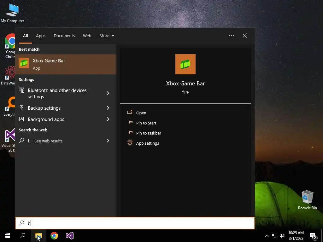This screenshot has width=323, height=242.
Task: Click the Bluetooth and other devices settings icon
Action: pyautogui.click(x=21, y=90)
